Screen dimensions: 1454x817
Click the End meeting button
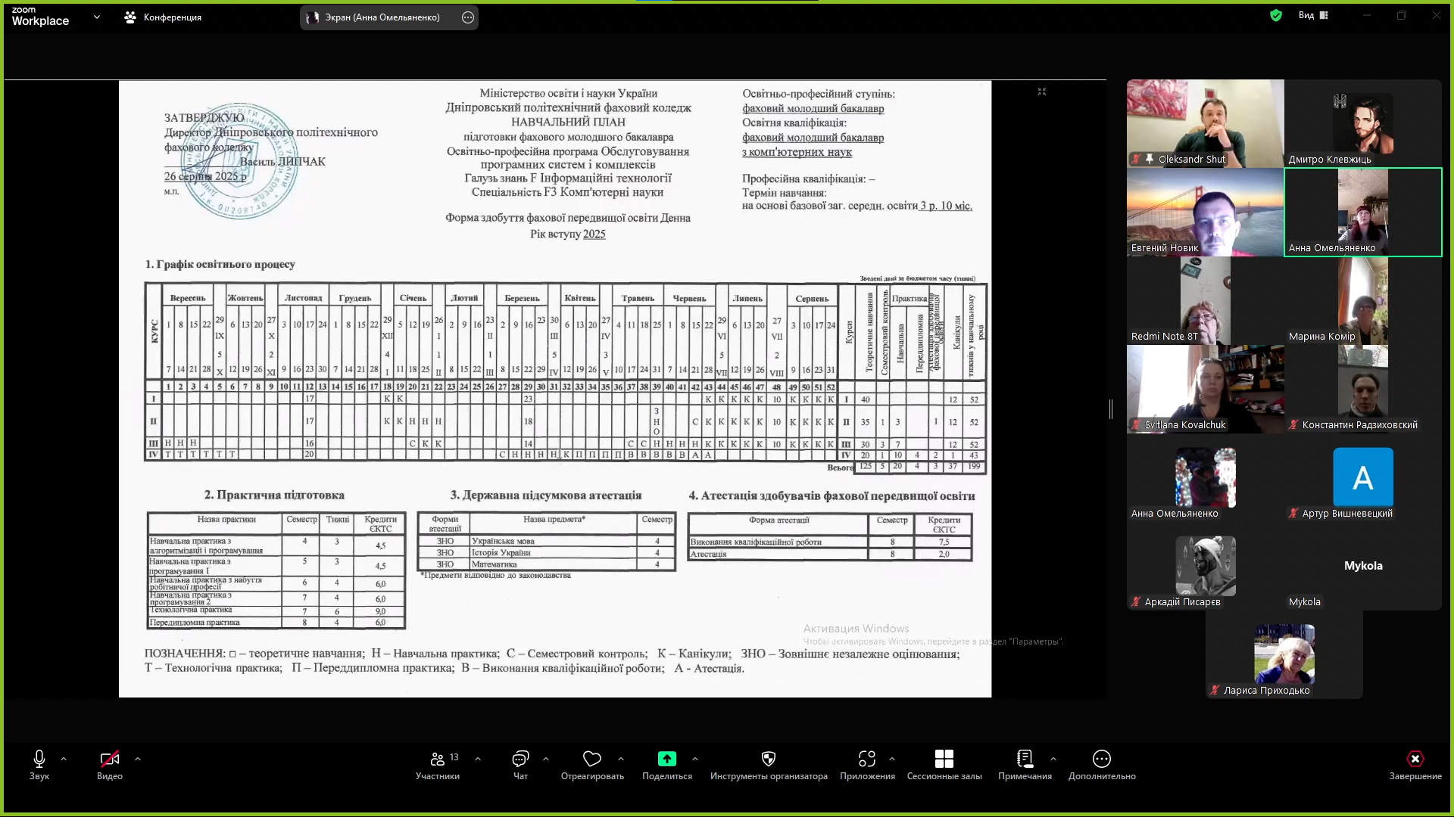coord(1415,759)
